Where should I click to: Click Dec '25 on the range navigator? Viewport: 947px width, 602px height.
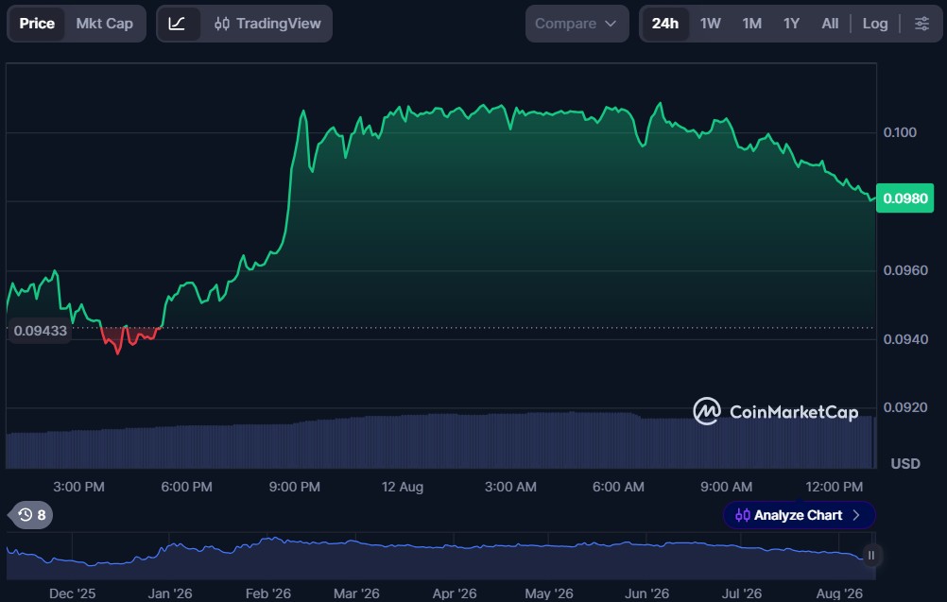pyautogui.click(x=73, y=593)
